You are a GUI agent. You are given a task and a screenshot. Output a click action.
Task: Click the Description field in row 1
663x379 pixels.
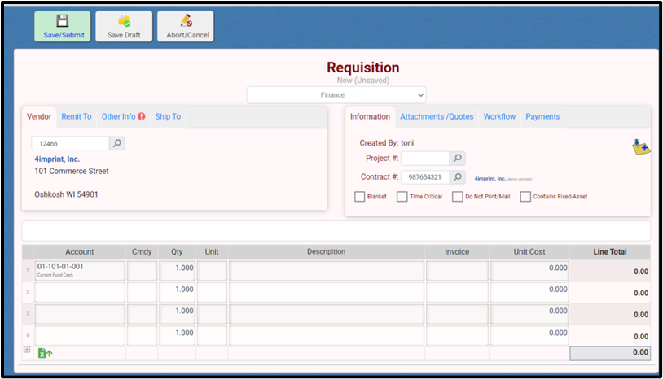tap(327, 271)
